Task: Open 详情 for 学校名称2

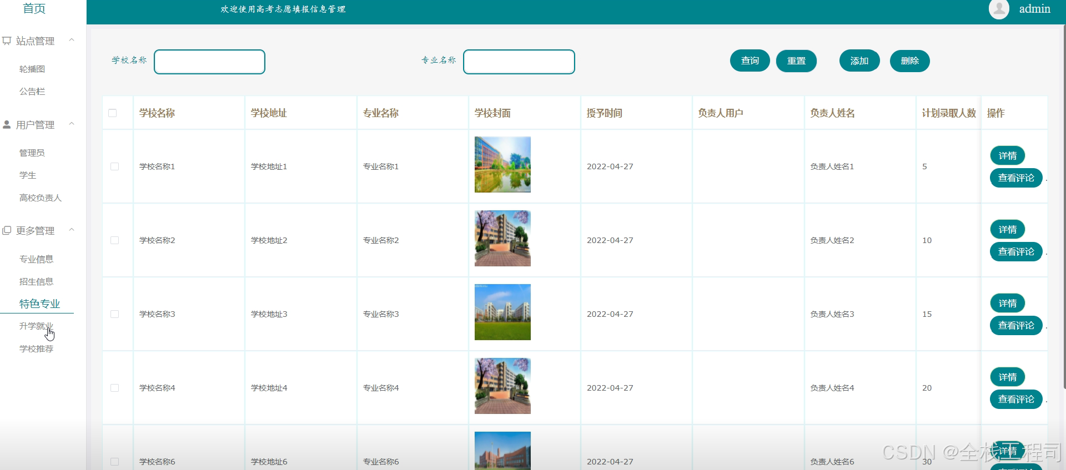Action: point(1008,230)
